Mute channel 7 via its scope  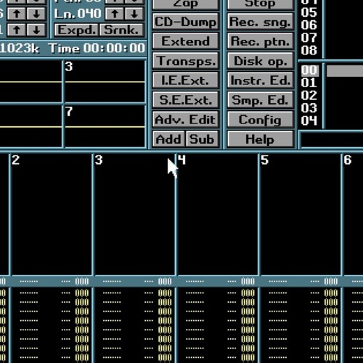click(105, 126)
